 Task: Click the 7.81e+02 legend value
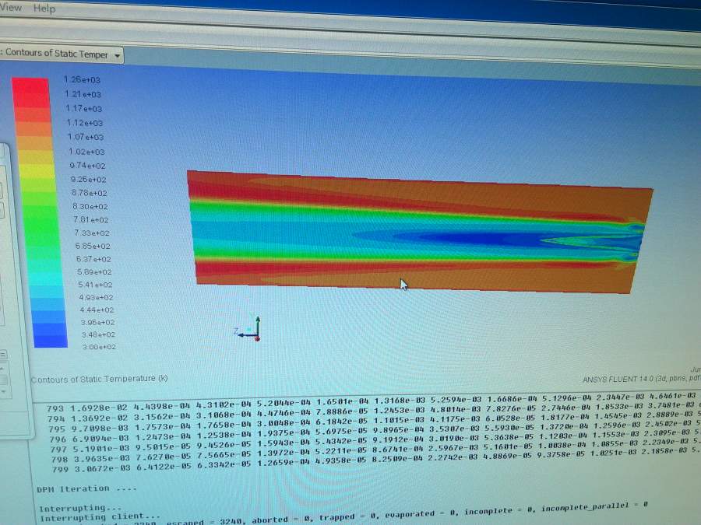[x=91, y=220]
